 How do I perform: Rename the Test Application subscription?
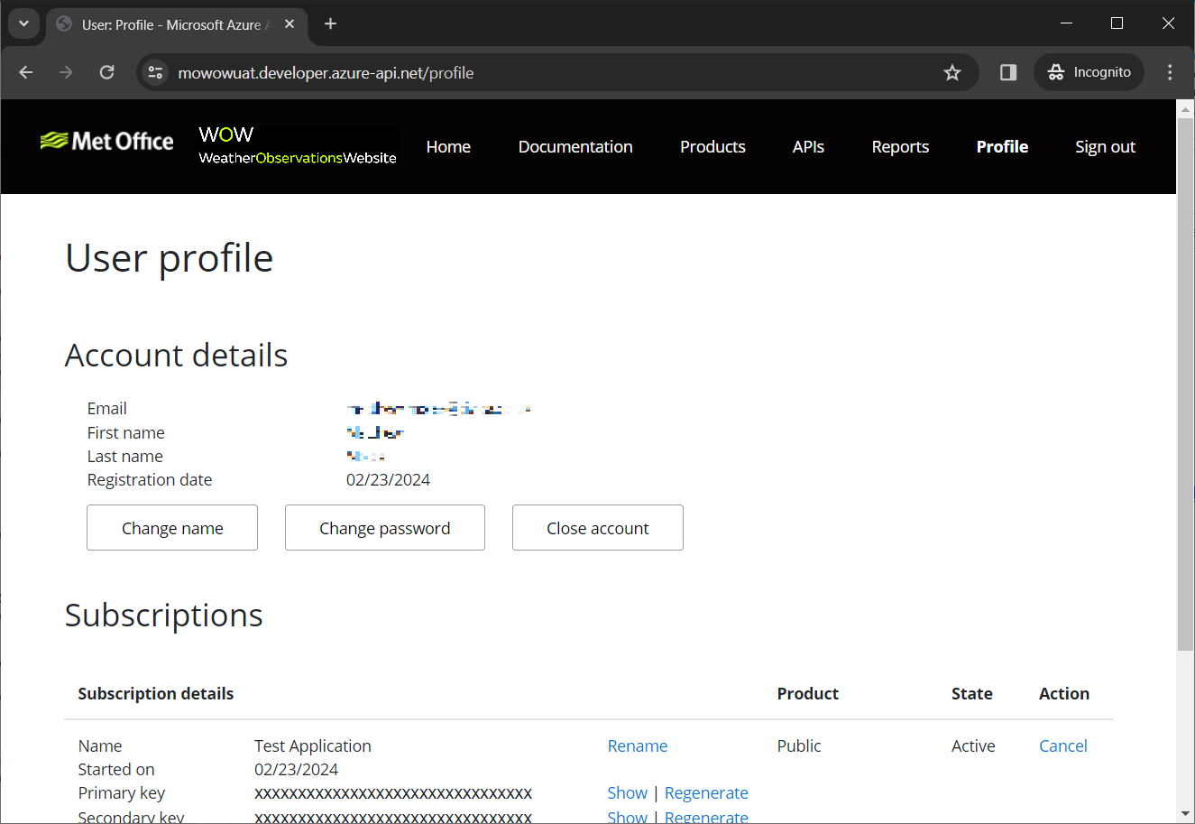tap(637, 745)
